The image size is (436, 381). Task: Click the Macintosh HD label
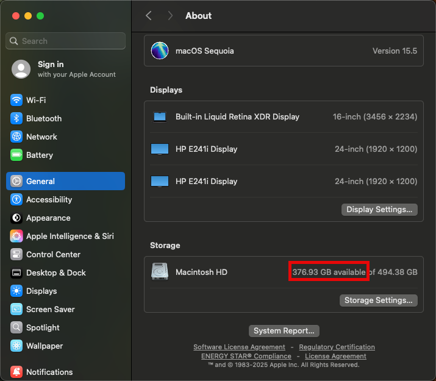pyautogui.click(x=201, y=272)
